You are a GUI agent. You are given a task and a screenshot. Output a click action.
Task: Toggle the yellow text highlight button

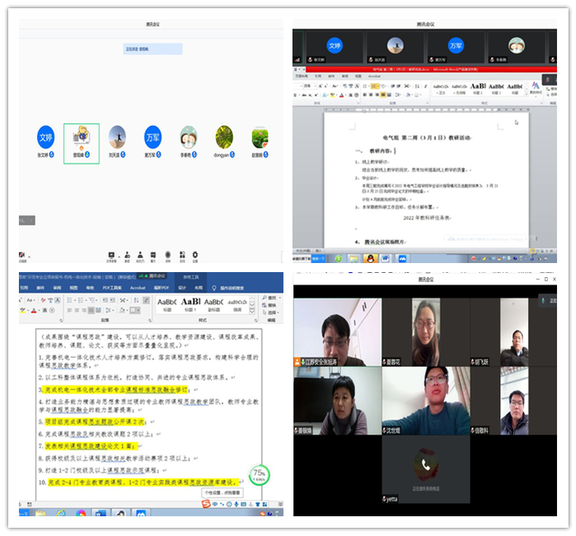coord(22,311)
